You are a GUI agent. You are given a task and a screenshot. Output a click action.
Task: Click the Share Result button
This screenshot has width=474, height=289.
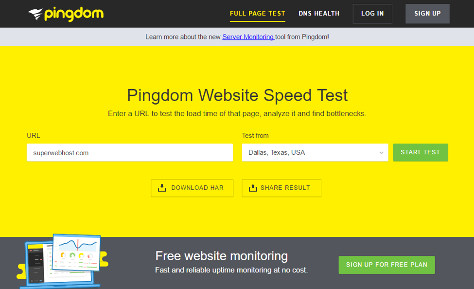[281, 188]
